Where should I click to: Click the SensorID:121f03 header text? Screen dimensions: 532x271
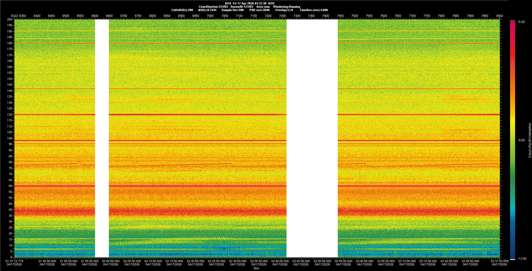pyautogui.click(x=242, y=7)
